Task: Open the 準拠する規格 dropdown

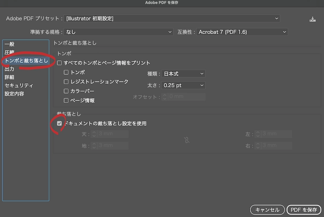Action: coord(118,32)
